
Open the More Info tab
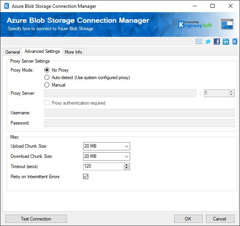click(x=73, y=52)
